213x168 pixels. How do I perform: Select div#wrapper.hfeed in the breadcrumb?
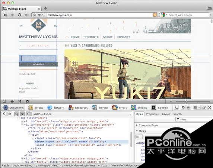tap(47, 165)
